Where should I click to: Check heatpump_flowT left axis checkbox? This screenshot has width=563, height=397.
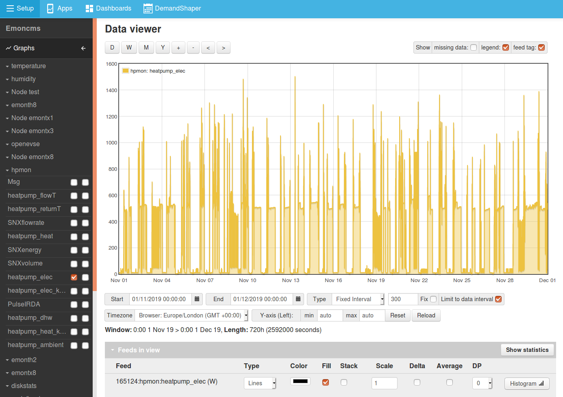click(74, 196)
